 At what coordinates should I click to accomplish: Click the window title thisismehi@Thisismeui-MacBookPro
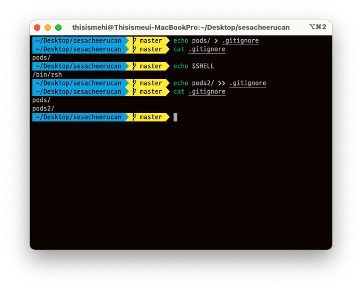tap(181, 28)
